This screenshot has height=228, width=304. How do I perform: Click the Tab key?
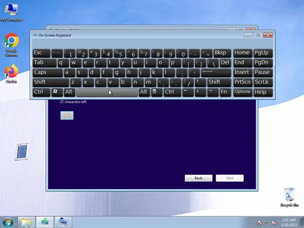pyautogui.click(x=45, y=63)
